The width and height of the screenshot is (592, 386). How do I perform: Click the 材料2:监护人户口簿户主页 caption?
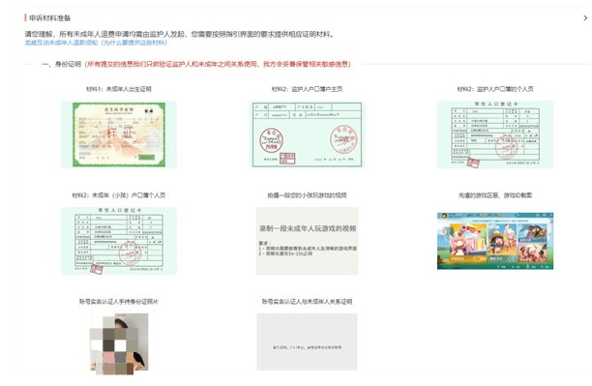click(307, 89)
